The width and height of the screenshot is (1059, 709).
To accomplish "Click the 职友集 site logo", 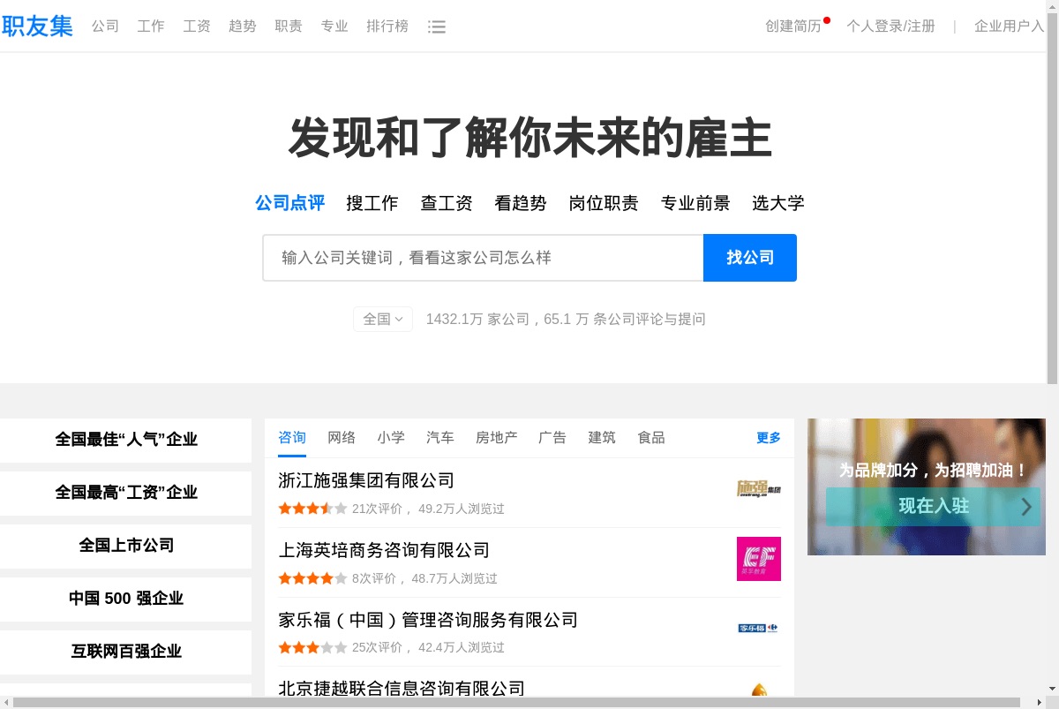I will click(x=37, y=26).
